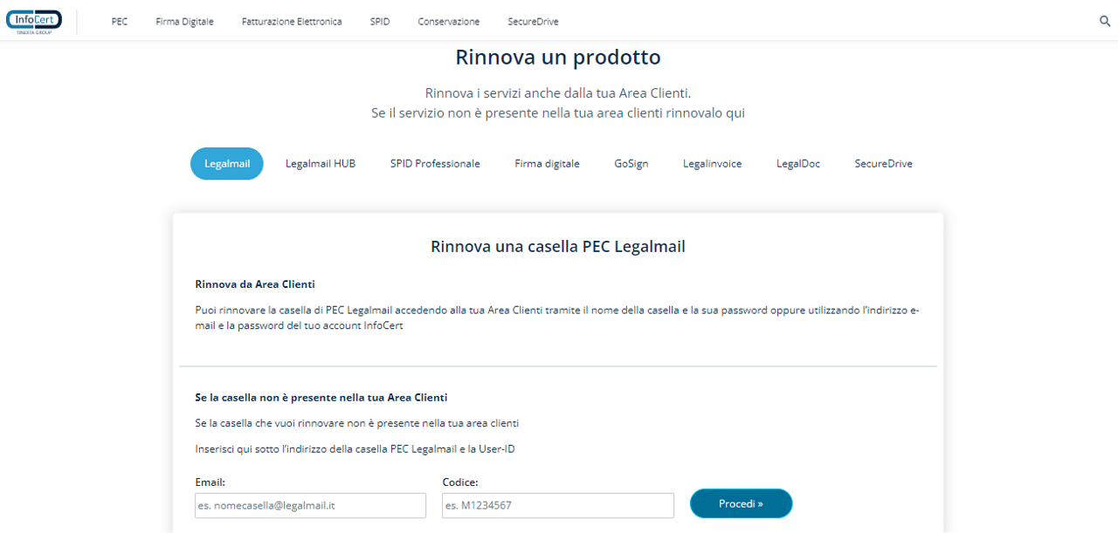Switch to the Legalmail HUB tab
This screenshot has height=533, width=1118.
pos(321,164)
